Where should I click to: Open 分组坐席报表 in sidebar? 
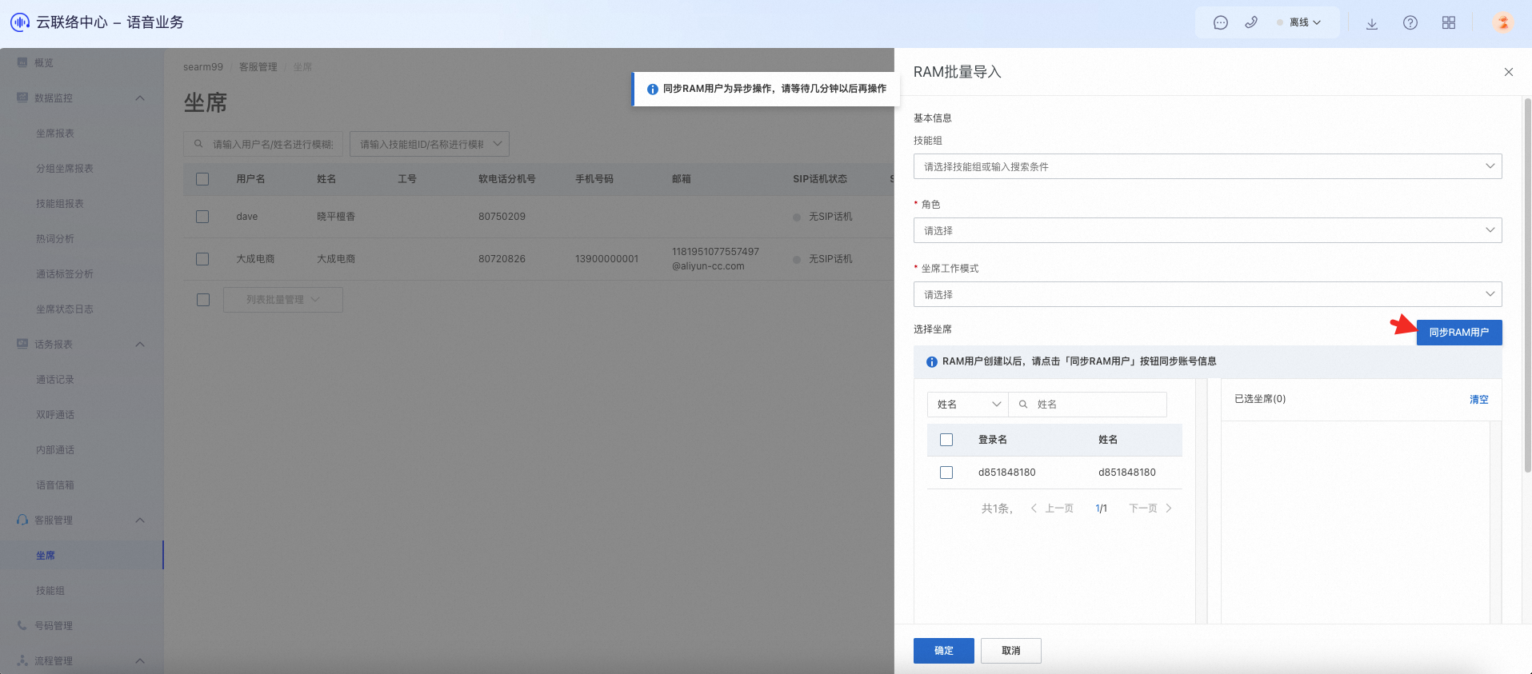(x=65, y=169)
